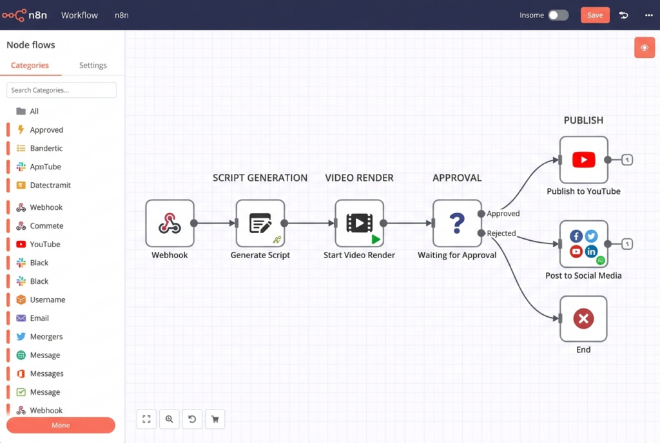Screen dimensions: 660x443
Task: Click the Username box icon
Action: pos(21,299)
